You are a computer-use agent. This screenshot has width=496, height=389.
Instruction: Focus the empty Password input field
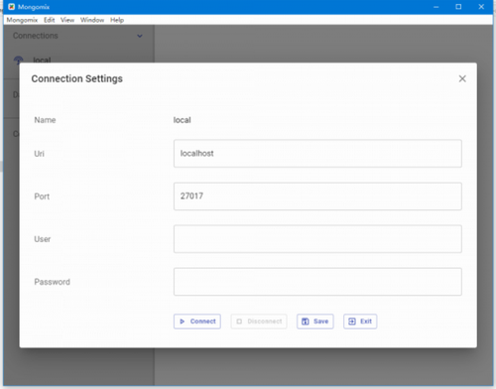[317, 282]
